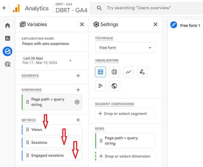This screenshot has width=203, height=167.
Task: Click drag handle of Rows Page path item
Action: coord(101,141)
